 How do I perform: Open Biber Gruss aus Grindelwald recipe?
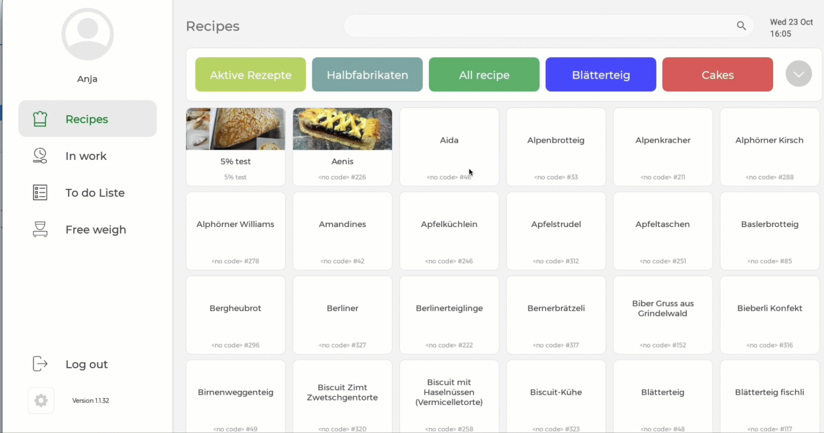pos(663,315)
